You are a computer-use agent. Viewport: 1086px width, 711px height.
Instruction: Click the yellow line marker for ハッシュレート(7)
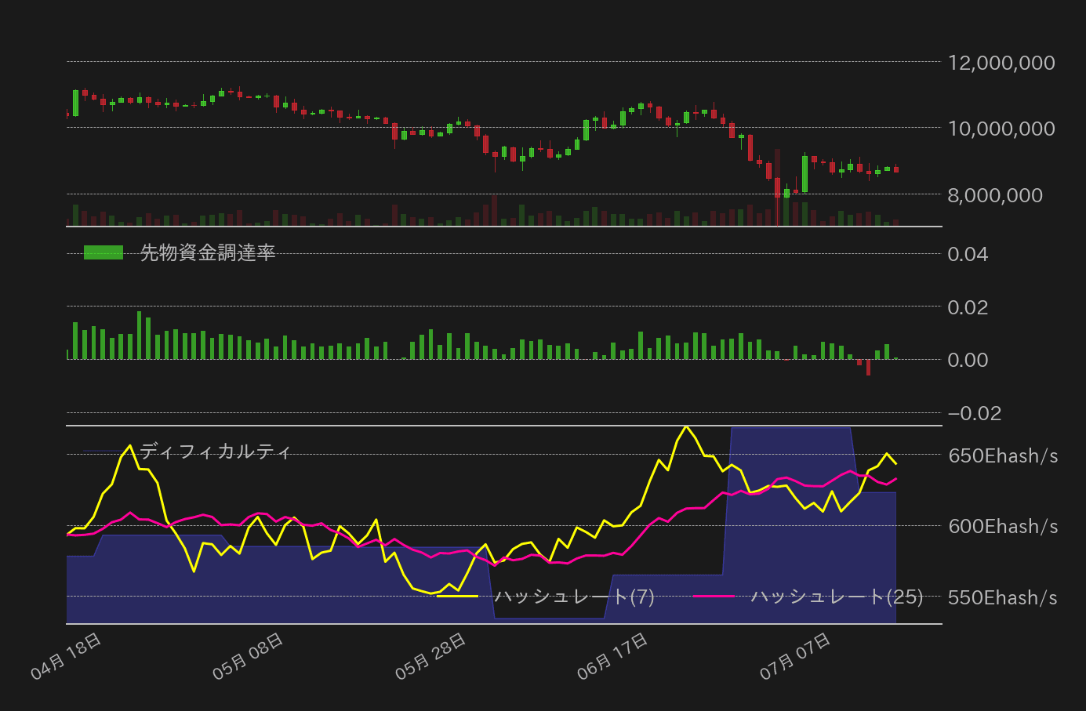[x=457, y=597]
